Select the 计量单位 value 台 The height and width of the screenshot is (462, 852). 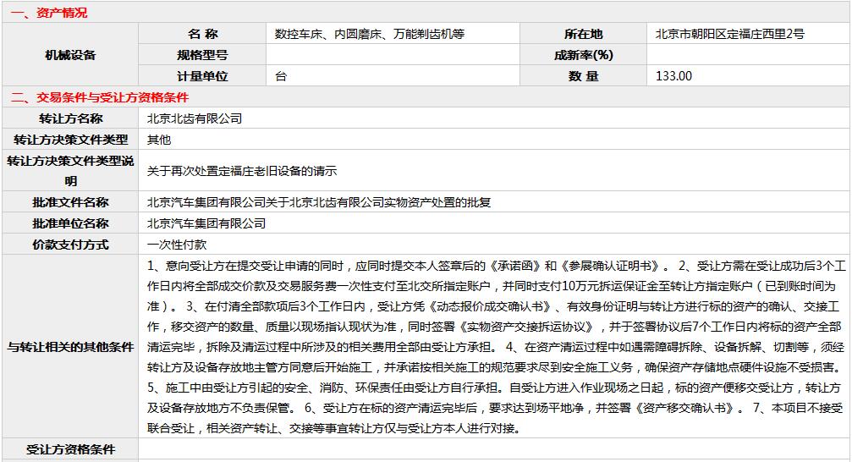coord(282,76)
